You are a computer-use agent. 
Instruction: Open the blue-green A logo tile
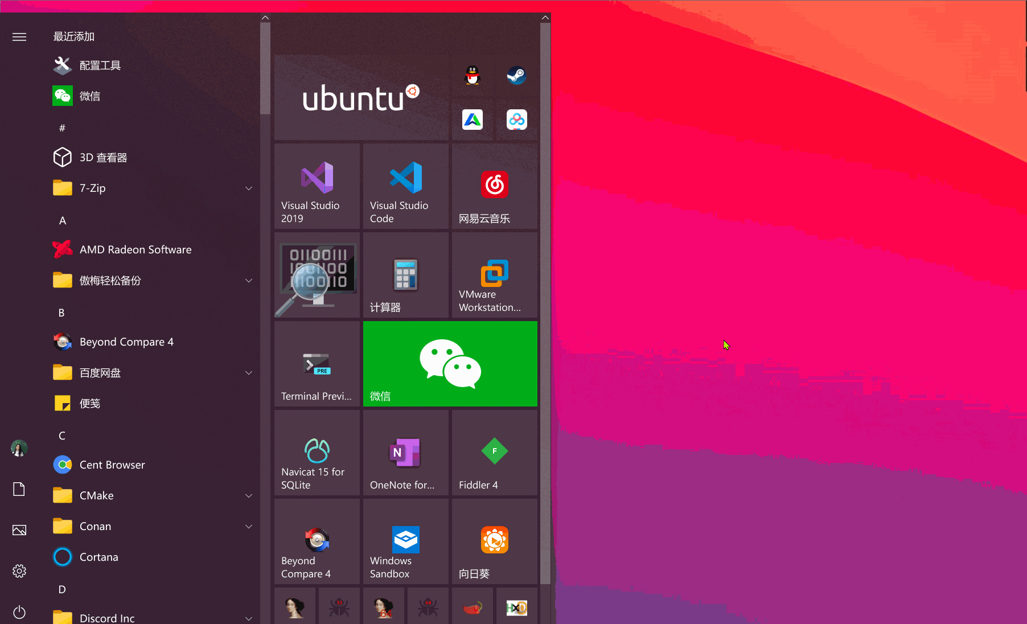click(473, 120)
